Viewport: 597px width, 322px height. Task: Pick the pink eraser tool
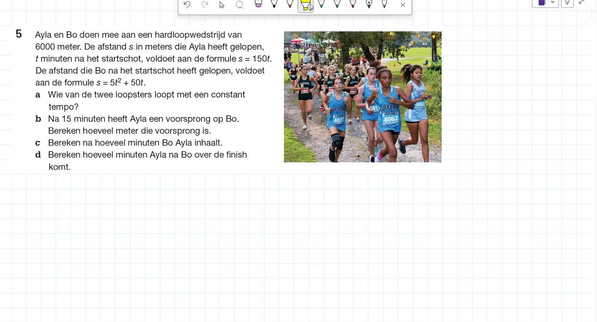point(258,4)
